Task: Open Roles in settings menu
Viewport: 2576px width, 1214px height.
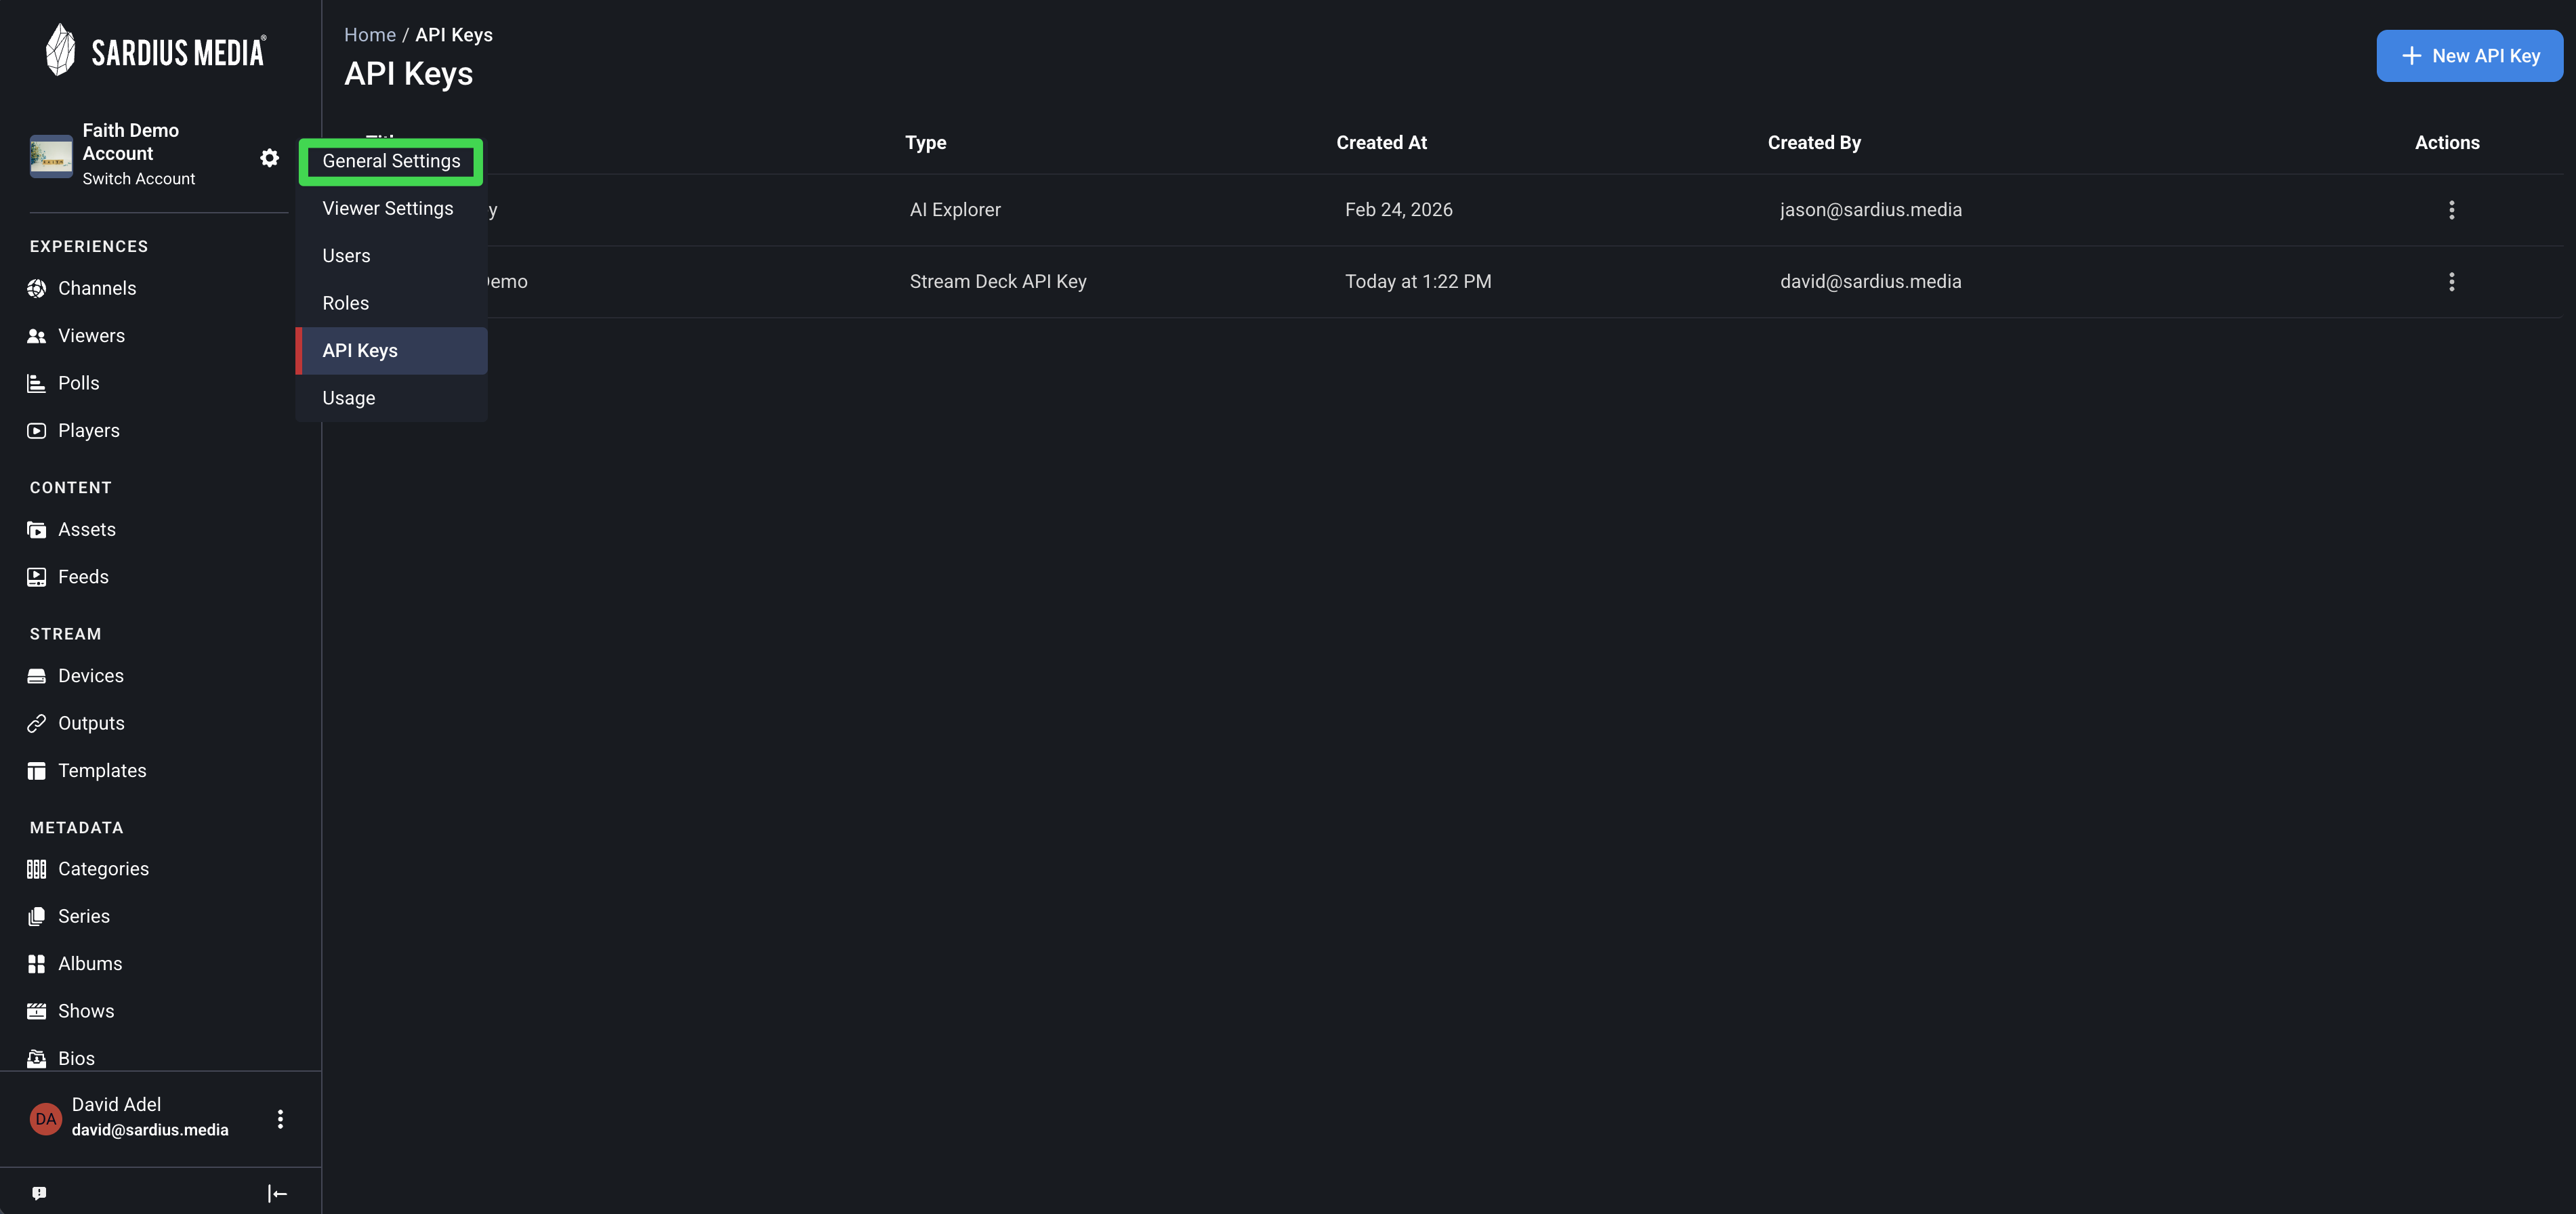Action: click(x=391, y=303)
